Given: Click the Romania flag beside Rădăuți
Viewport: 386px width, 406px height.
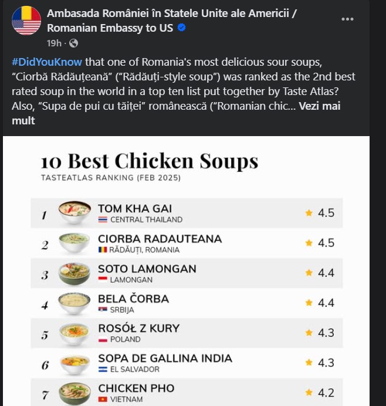Looking at the screenshot, I should click(103, 250).
